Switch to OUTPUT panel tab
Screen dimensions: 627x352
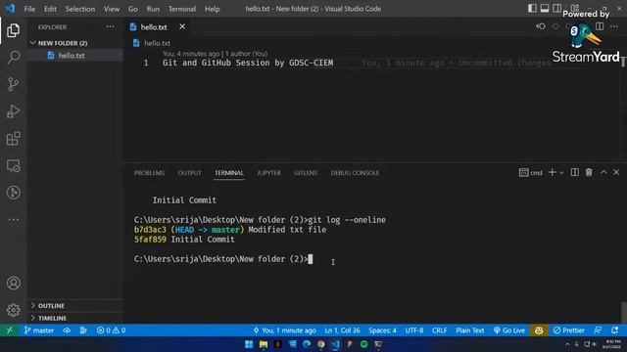(x=189, y=172)
